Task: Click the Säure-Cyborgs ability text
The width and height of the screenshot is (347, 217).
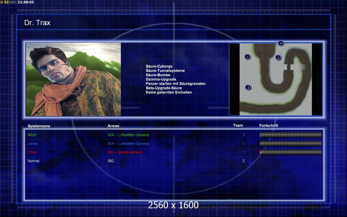Action: click(159, 67)
